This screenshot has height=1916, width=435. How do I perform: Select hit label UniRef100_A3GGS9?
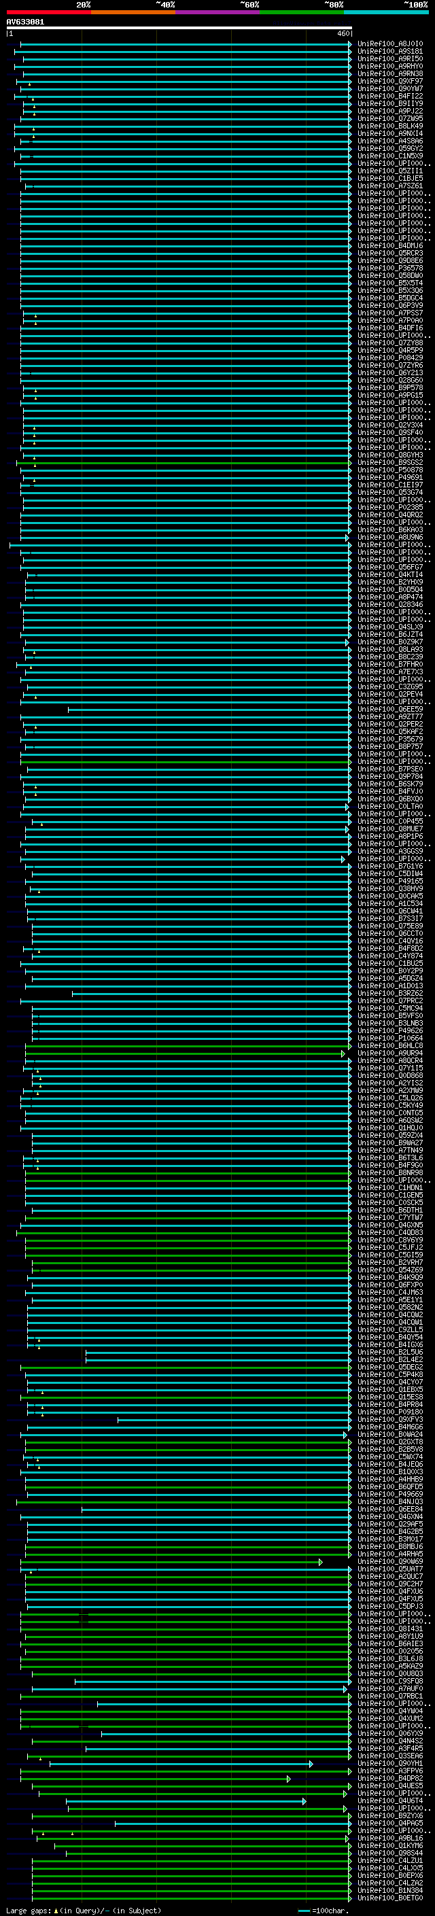(390, 851)
